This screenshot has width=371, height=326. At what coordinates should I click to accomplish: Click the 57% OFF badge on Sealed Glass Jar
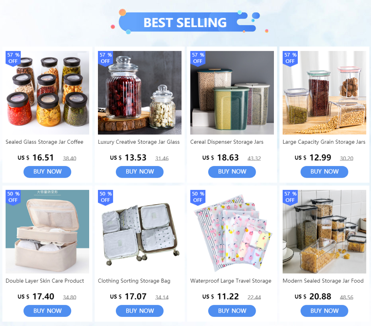(x=13, y=59)
